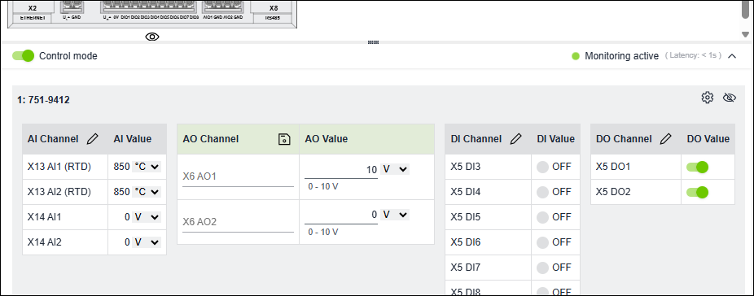
Task: Toggle the Control mode switch
Action: pos(23,56)
